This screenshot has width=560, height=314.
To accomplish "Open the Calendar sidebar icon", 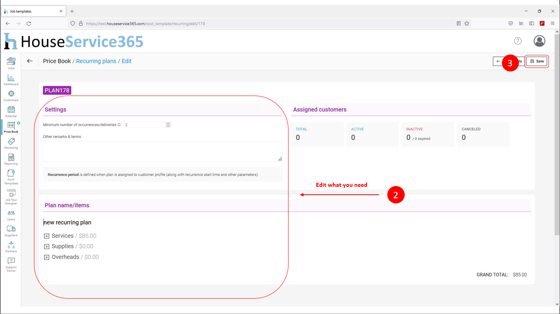I will [11, 111].
